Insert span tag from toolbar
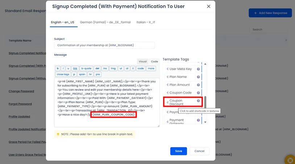Viewport: 295px width, 164px height. pos(82,74)
